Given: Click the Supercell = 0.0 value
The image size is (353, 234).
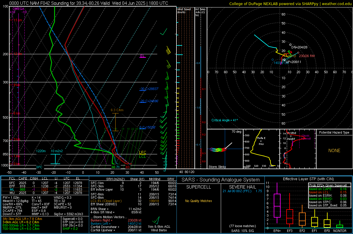Looking at the screenshot, I should [x=72, y=219].
